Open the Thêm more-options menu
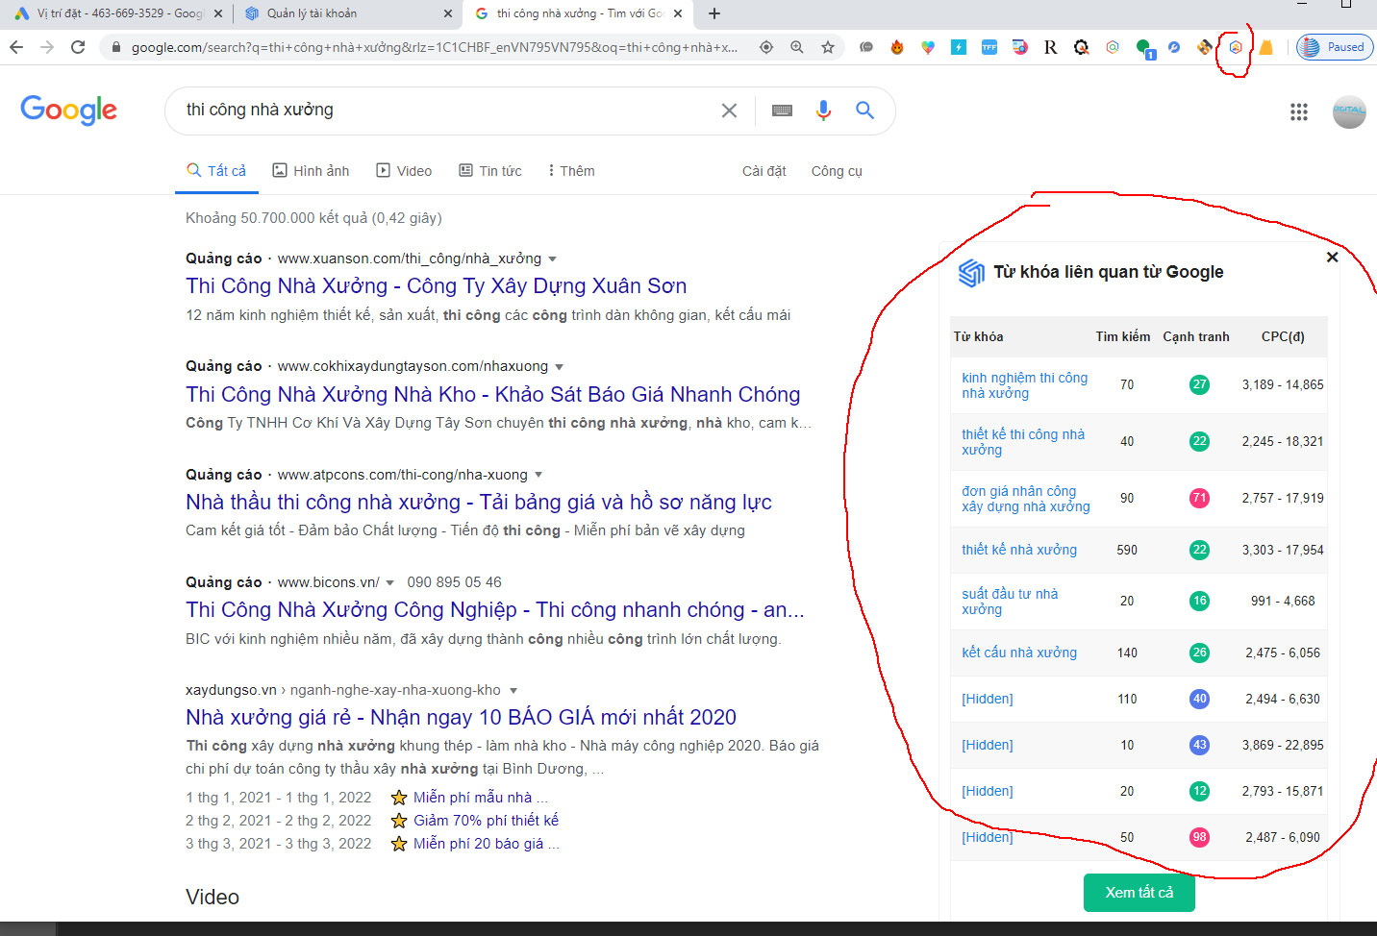 tap(571, 171)
